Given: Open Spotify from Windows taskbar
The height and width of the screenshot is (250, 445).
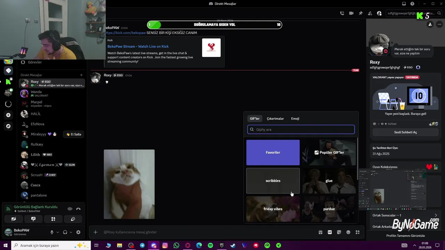Looking at the screenshot, I should tap(210, 245).
